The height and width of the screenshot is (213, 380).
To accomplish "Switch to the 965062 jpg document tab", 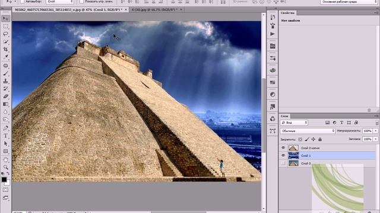I will pyautogui.click(x=68, y=9).
